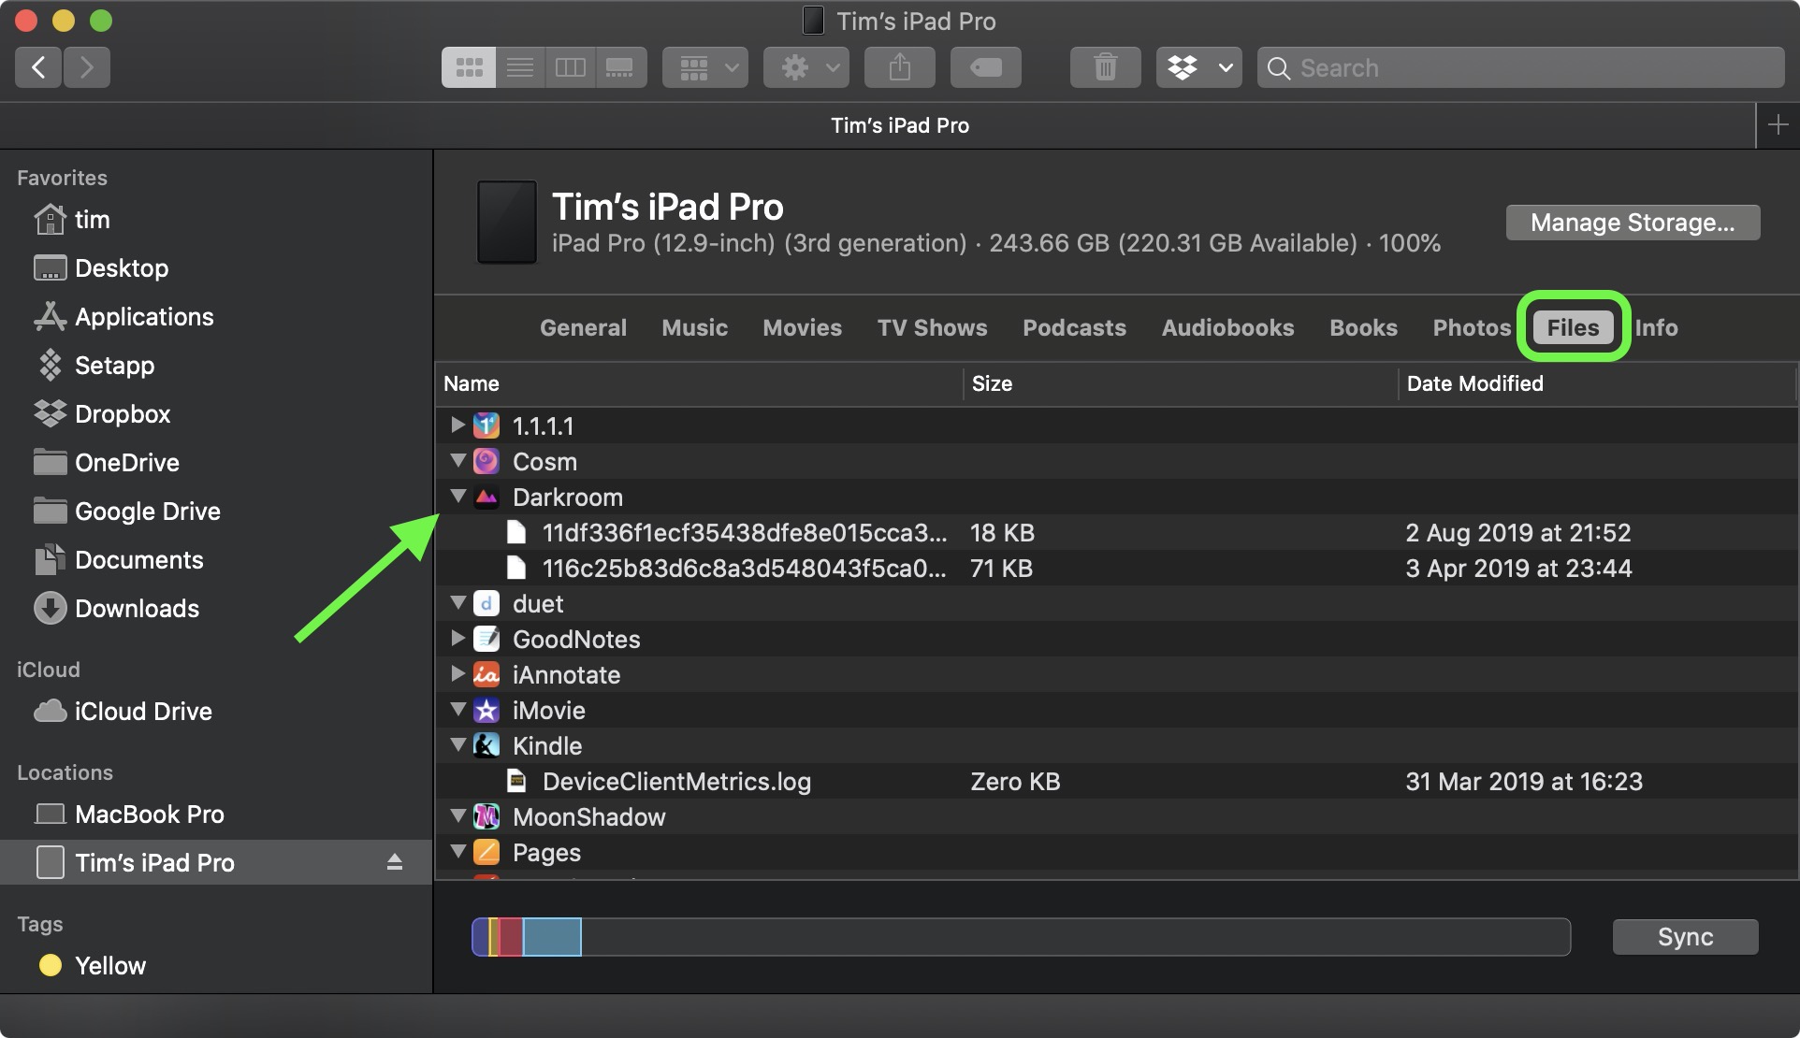
Task: Click the Dropbox icon in toolbar
Action: pyautogui.click(x=1188, y=65)
